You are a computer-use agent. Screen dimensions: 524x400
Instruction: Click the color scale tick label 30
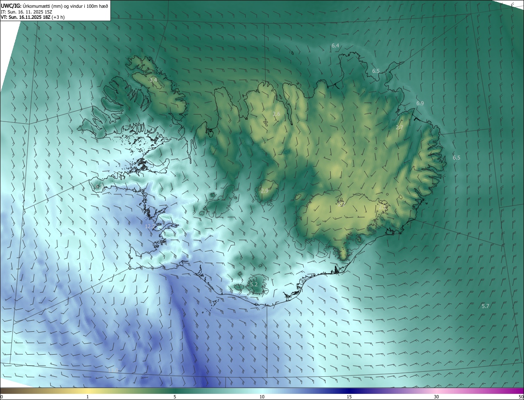[436, 397]
